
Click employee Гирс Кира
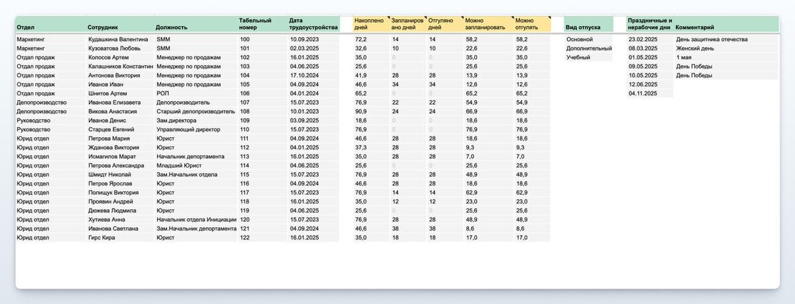tap(101, 237)
